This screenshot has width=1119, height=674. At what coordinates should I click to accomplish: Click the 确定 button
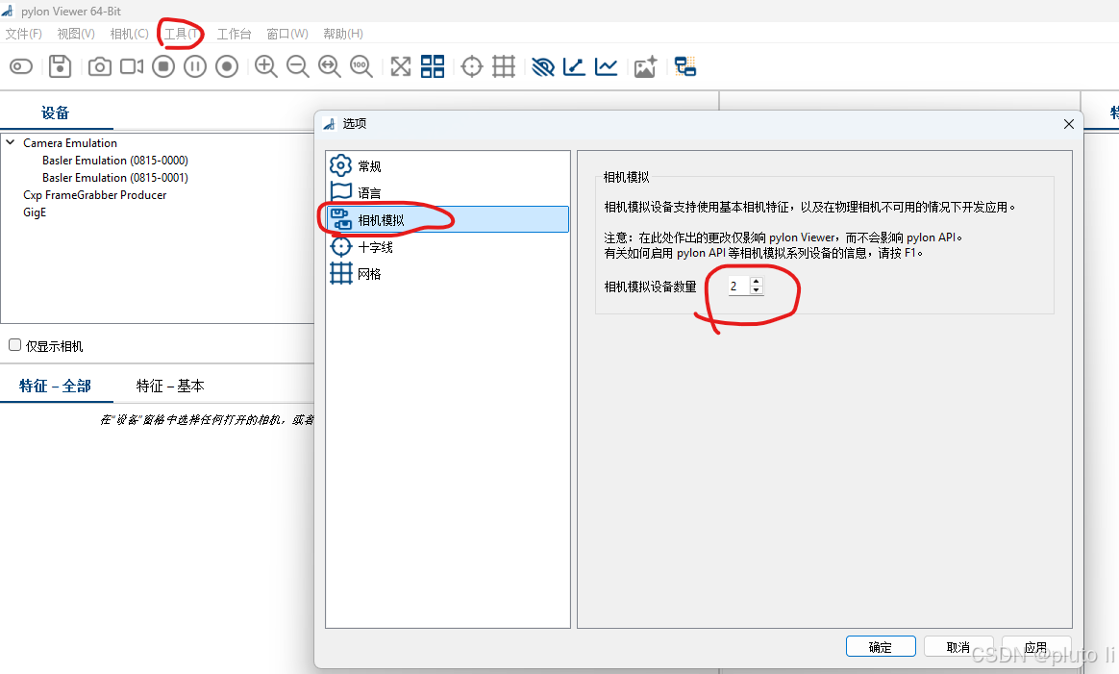[881, 646]
